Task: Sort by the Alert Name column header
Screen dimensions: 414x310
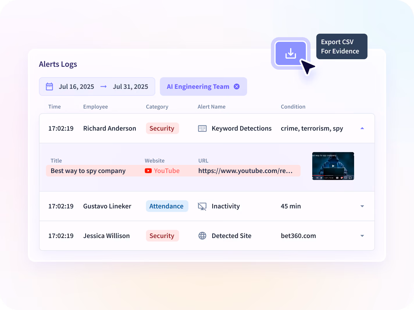Action: point(211,107)
